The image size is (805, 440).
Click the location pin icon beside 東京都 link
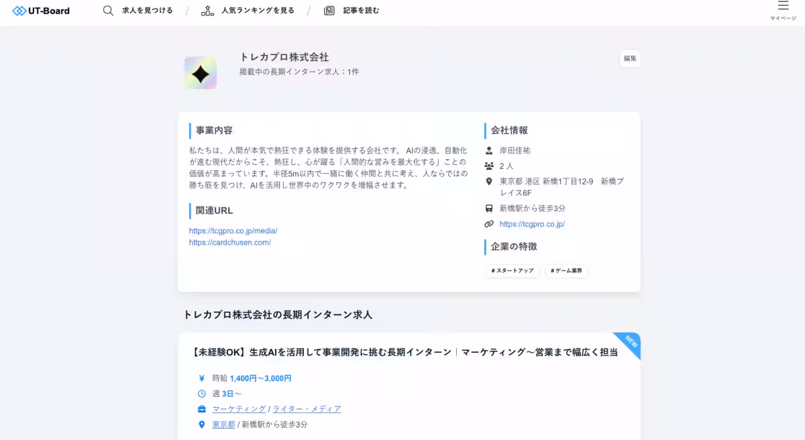tap(202, 425)
